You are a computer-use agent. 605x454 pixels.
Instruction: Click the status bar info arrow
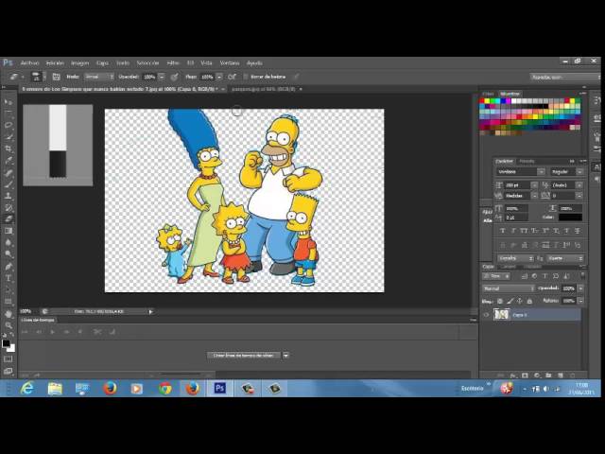(x=151, y=311)
